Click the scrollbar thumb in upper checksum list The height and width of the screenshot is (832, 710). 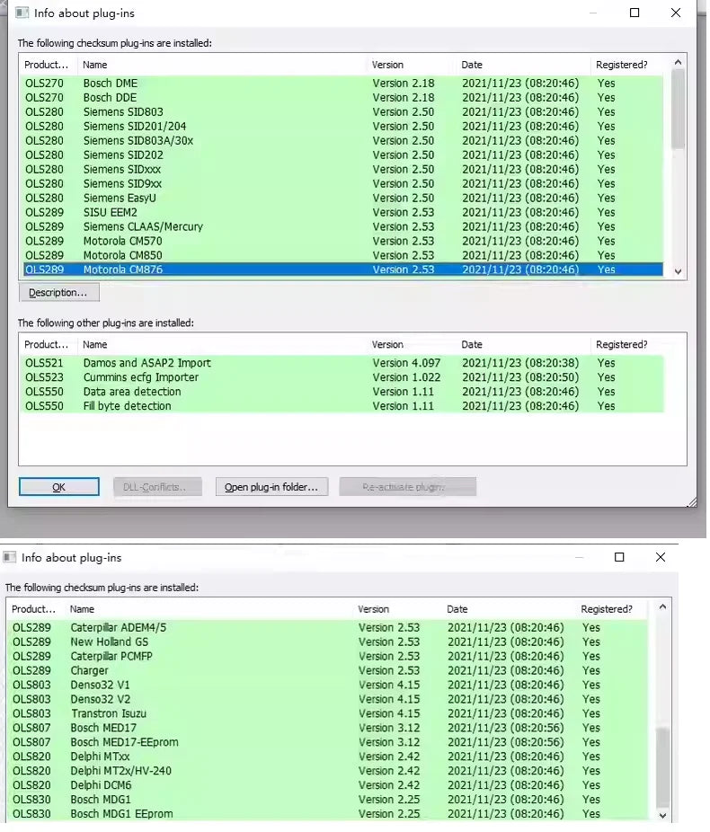click(678, 108)
